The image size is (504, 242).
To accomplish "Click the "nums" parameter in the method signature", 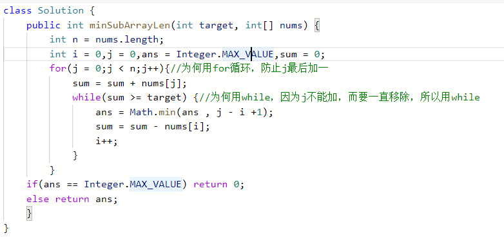I will pos(291,25).
